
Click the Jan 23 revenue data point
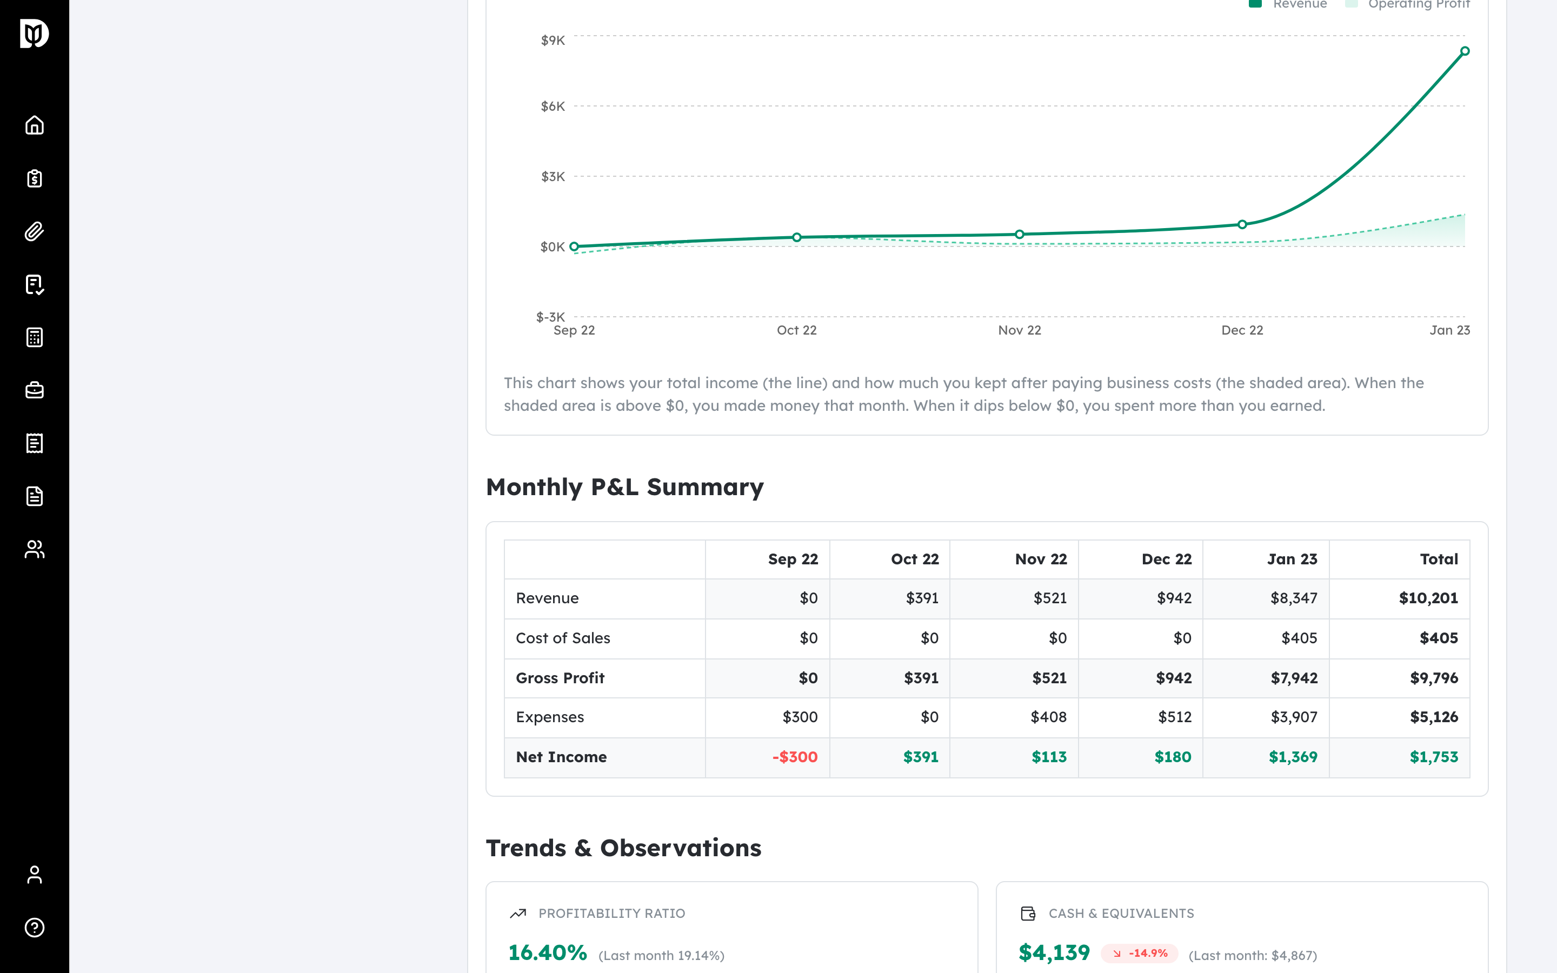tap(1465, 51)
